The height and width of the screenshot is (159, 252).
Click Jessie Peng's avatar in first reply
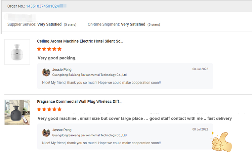click(x=46, y=72)
